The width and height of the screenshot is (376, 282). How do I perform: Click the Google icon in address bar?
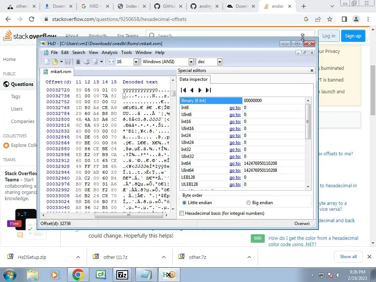pos(306,19)
